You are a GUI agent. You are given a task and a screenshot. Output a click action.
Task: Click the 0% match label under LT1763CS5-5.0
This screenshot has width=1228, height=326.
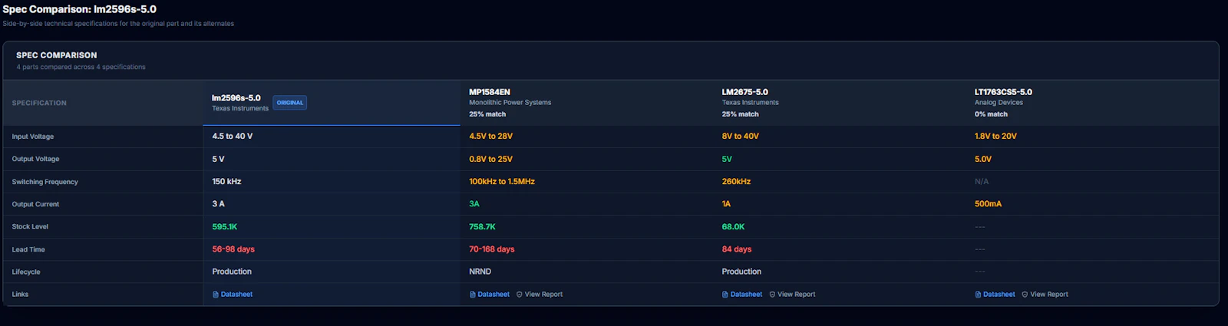tap(991, 114)
